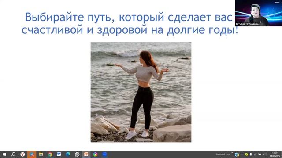Switch the РУС input language indicator
Screen dimensions: 282x158
(265, 154)
